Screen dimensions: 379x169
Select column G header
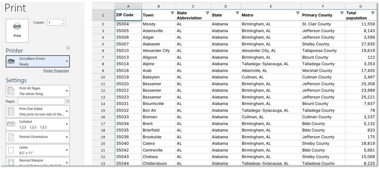[x=360, y=6]
